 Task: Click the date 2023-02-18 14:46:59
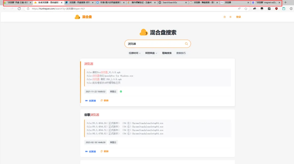point(96,142)
